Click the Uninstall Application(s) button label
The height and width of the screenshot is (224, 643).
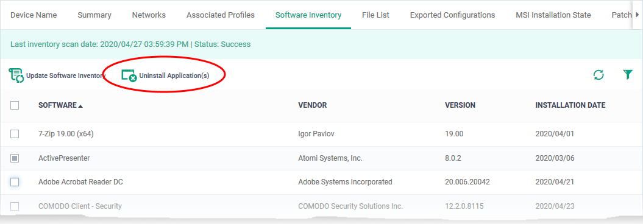(x=174, y=75)
